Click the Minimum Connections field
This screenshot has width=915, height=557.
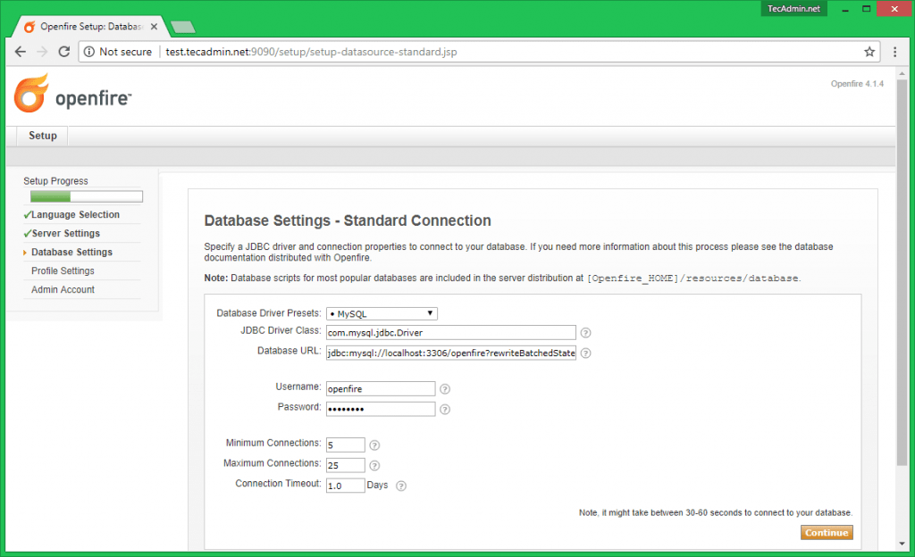[x=346, y=445]
